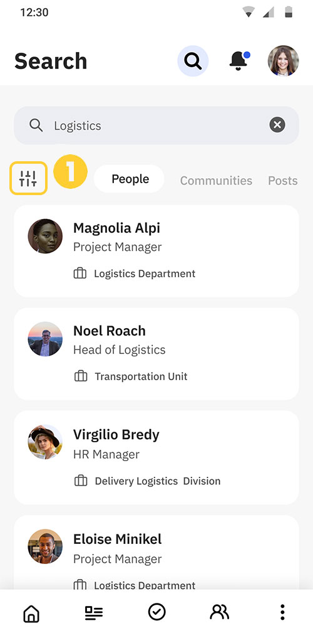
Task: Open the news feed icon
Action: (x=94, y=612)
